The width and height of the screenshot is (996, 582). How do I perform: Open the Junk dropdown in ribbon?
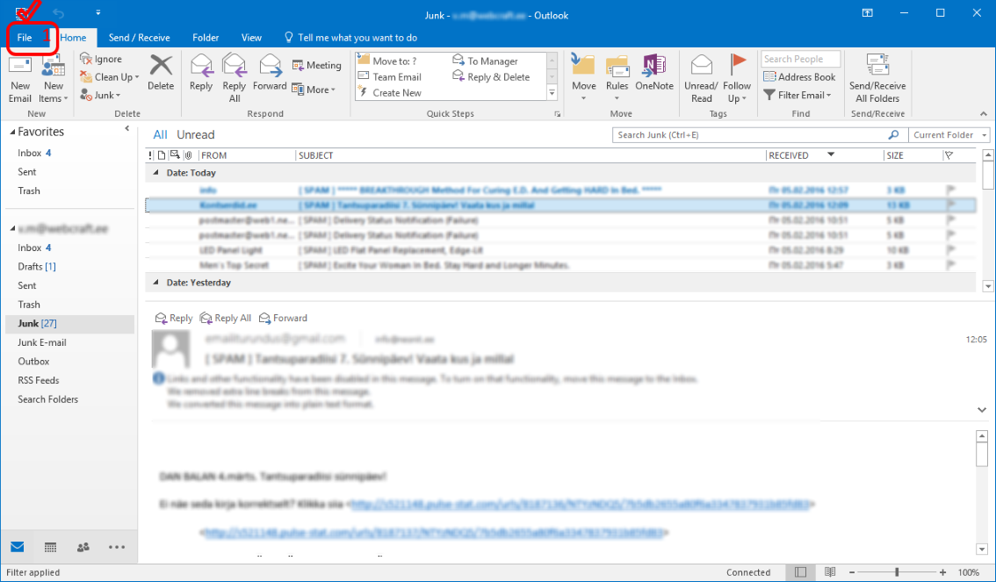point(100,95)
